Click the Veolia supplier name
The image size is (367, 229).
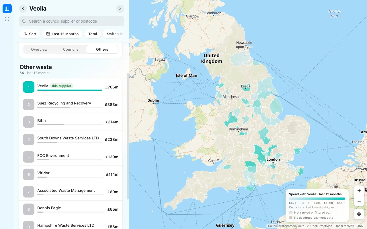[x=43, y=86]
